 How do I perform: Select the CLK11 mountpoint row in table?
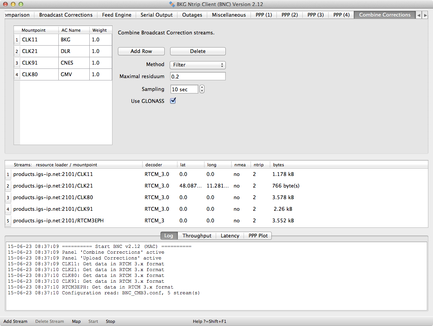tap(39, 39)
